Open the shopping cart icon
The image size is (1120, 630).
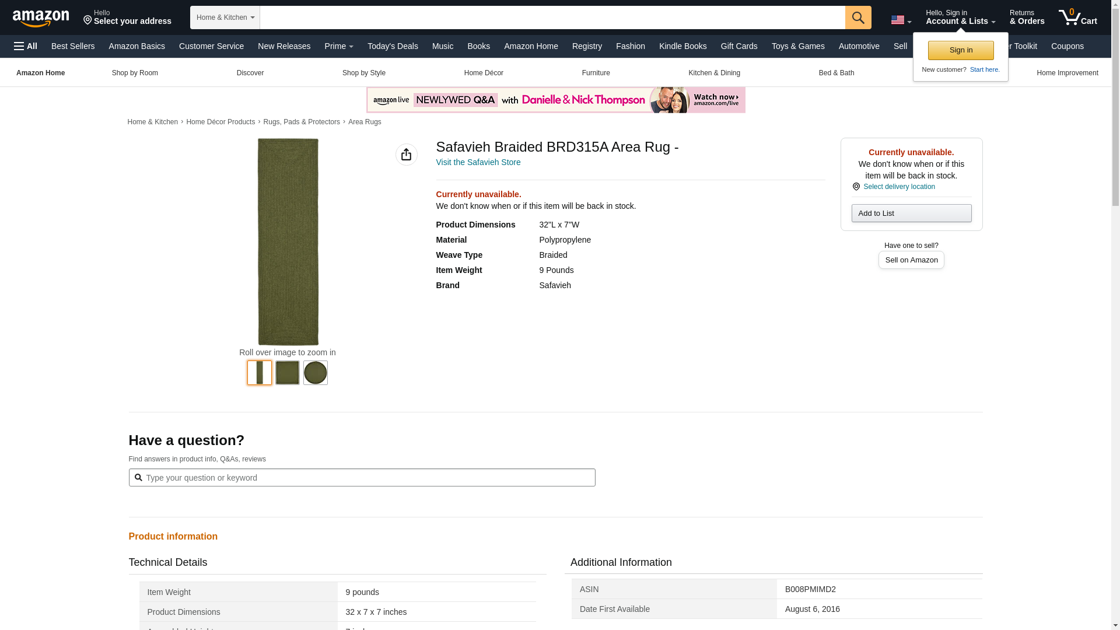pyautogui.click(x=1077, y=17)
